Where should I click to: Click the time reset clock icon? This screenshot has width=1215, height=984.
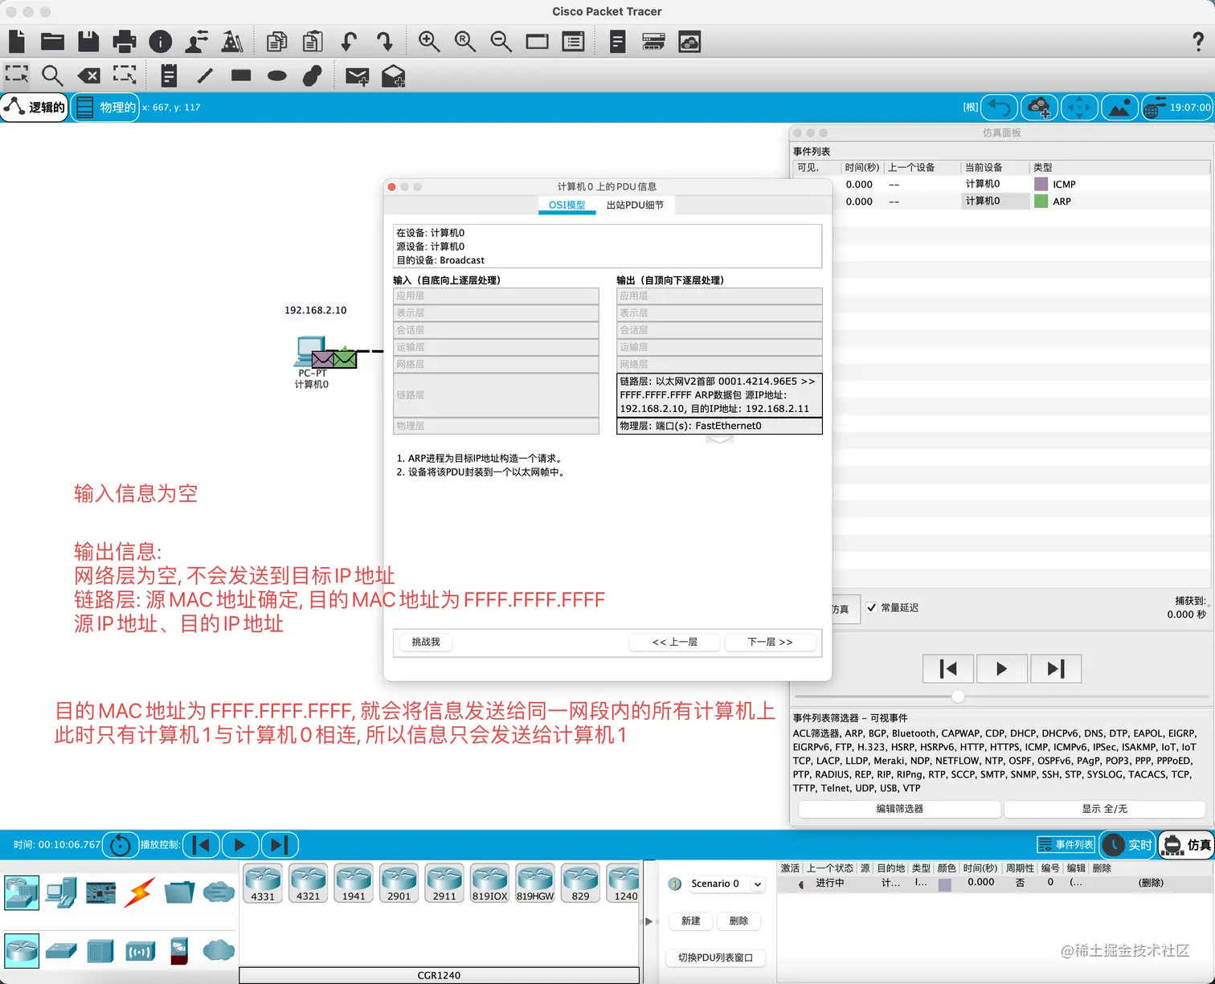(x=121, y=844)
